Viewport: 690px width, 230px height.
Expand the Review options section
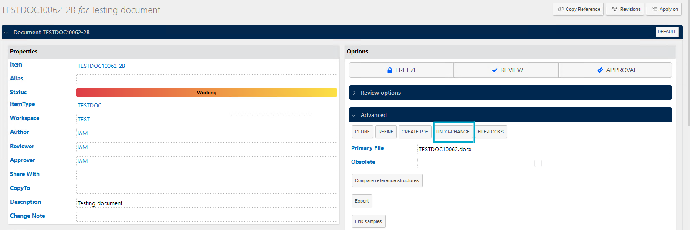click(510, 93)
